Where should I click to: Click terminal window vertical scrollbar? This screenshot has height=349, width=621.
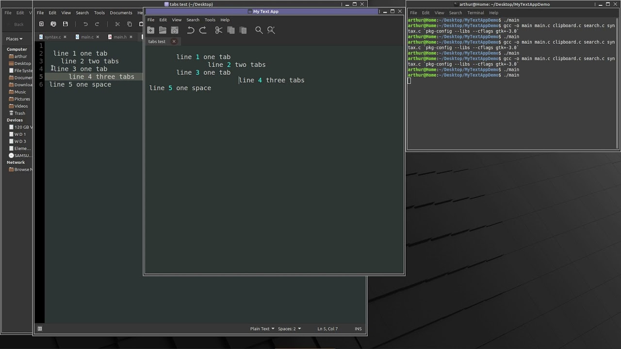[617, 84]
